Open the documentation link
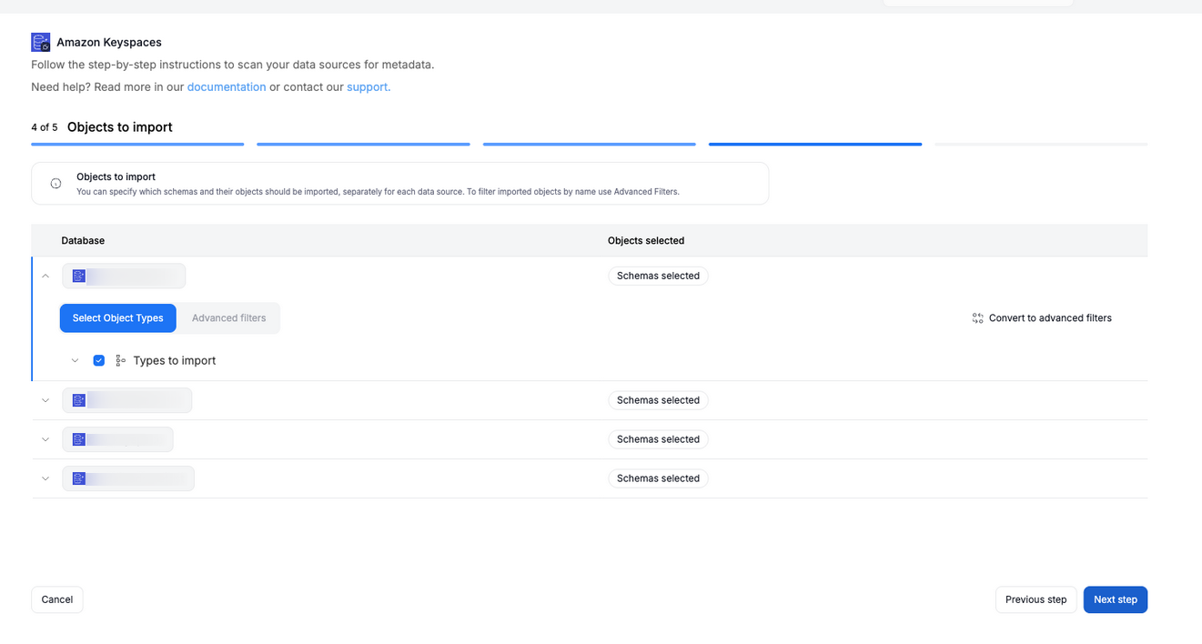Image resolution: width=1202 pixels, height=644 pixels. pyautogui.click(x=227, y=87)
